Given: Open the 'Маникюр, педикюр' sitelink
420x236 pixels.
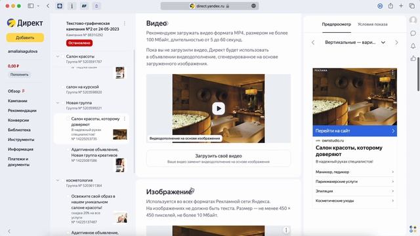Looking at the screenshot, I should point(354,172).
